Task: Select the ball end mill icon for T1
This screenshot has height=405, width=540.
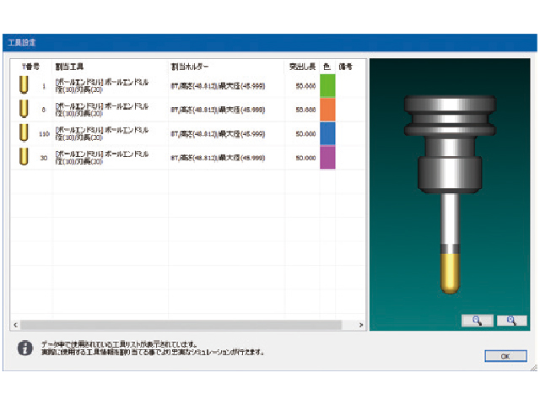Action: (x=24, y=84)
